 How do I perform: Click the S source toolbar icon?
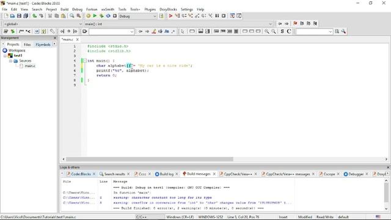pos(282,31)
